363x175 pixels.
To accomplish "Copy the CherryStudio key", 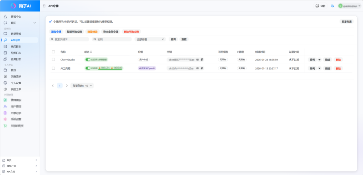I will [x=202, y=59].
